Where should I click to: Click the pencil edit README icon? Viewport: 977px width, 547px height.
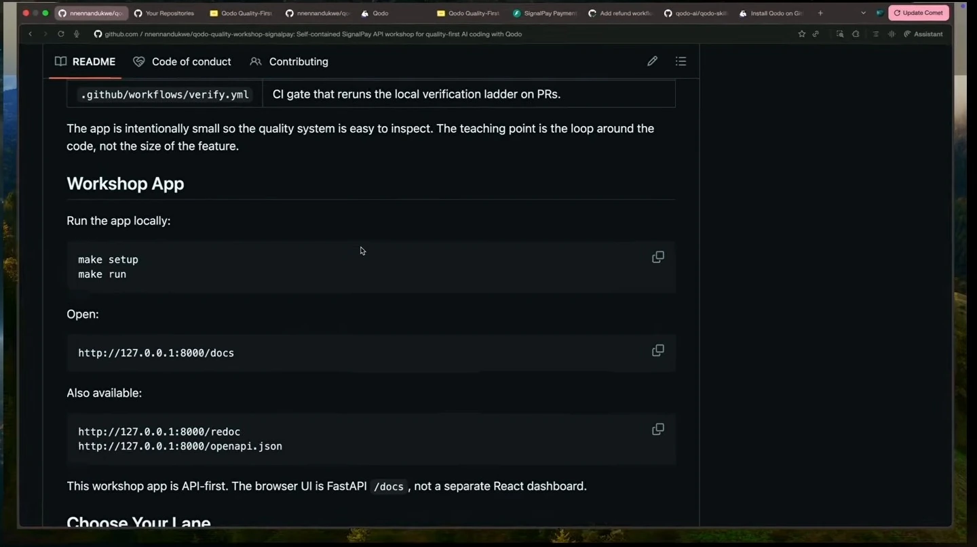[x=652, y=62]
